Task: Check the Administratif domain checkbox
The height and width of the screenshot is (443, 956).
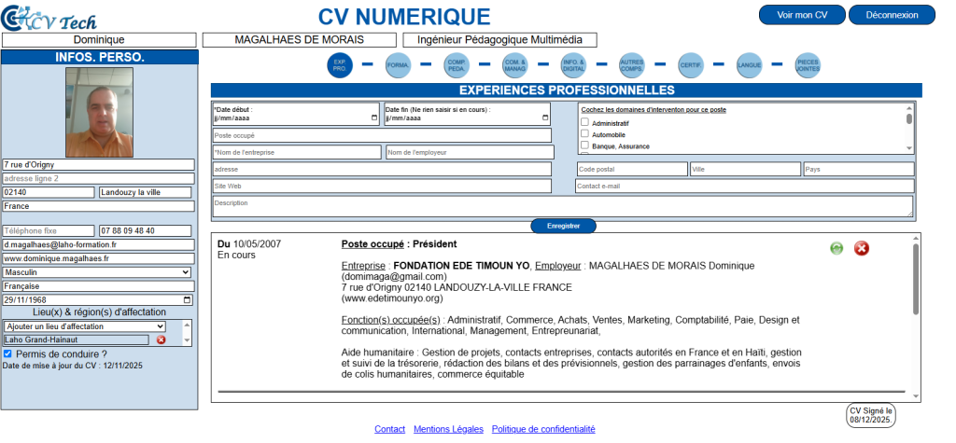Action: (584, 122)
